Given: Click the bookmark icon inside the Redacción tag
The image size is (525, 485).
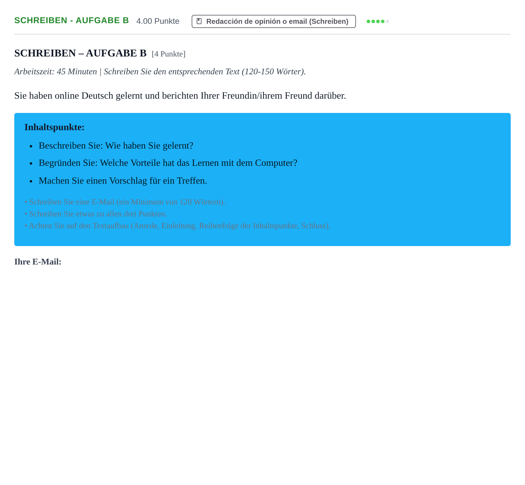Looking at the screenshot, I should point(199,21).
